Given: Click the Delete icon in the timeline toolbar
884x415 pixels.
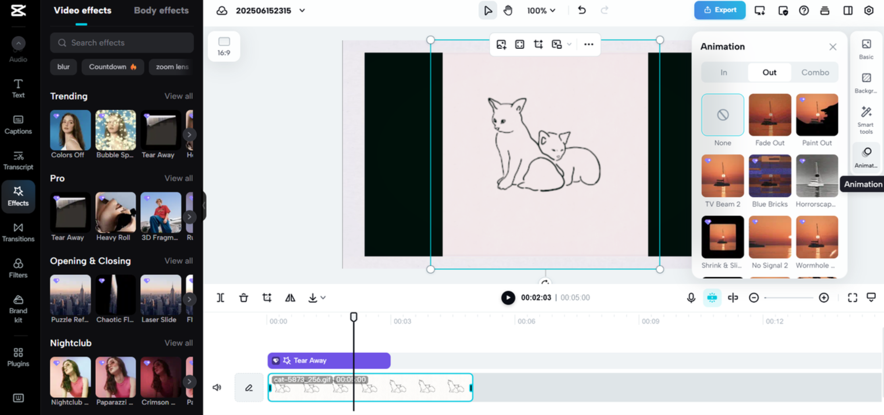Looking at the screenshot, I should [243, 297].
